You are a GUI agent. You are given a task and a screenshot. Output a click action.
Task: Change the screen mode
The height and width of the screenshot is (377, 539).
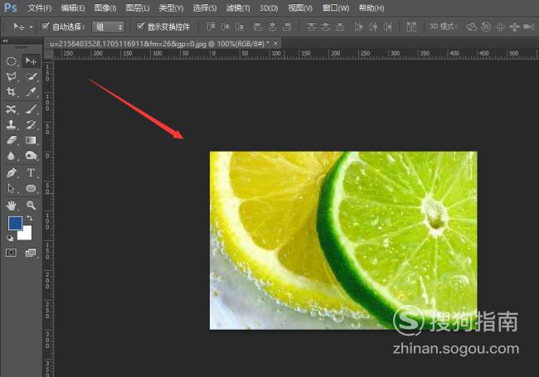point(31,253)
